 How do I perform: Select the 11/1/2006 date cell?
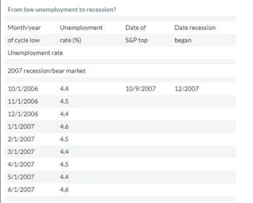pos(23,101)
